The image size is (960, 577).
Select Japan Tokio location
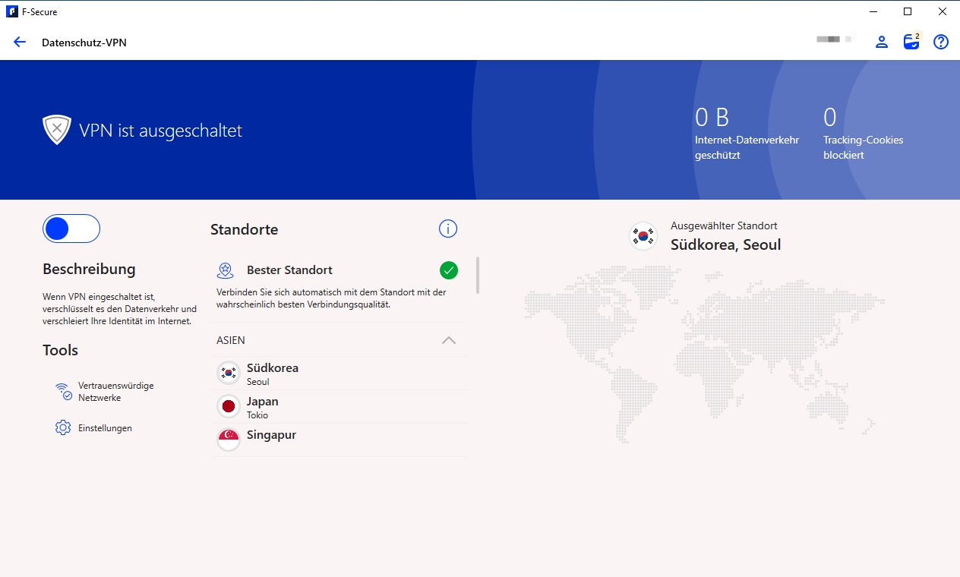click(x=263, y=407)
